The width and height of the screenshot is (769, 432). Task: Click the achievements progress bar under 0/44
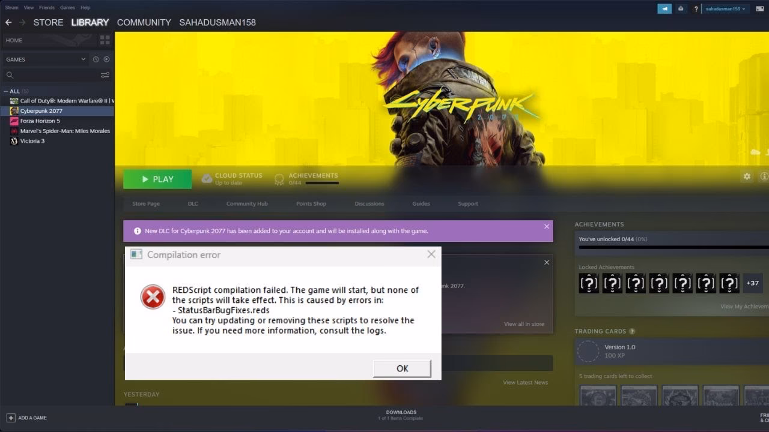[x=322, y=183]
